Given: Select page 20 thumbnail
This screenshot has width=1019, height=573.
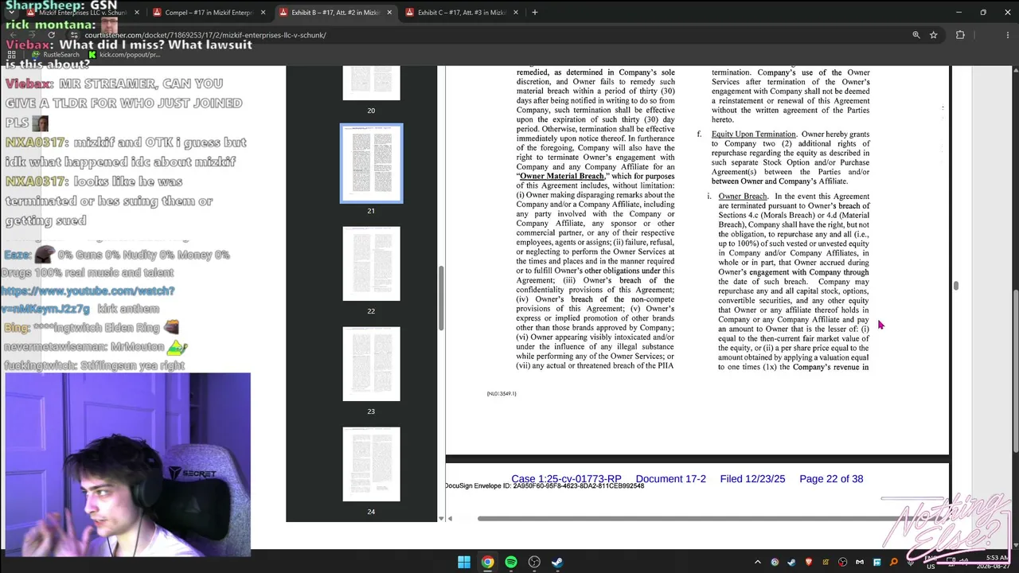Looking at the screenshot, I should pos(371,83).
